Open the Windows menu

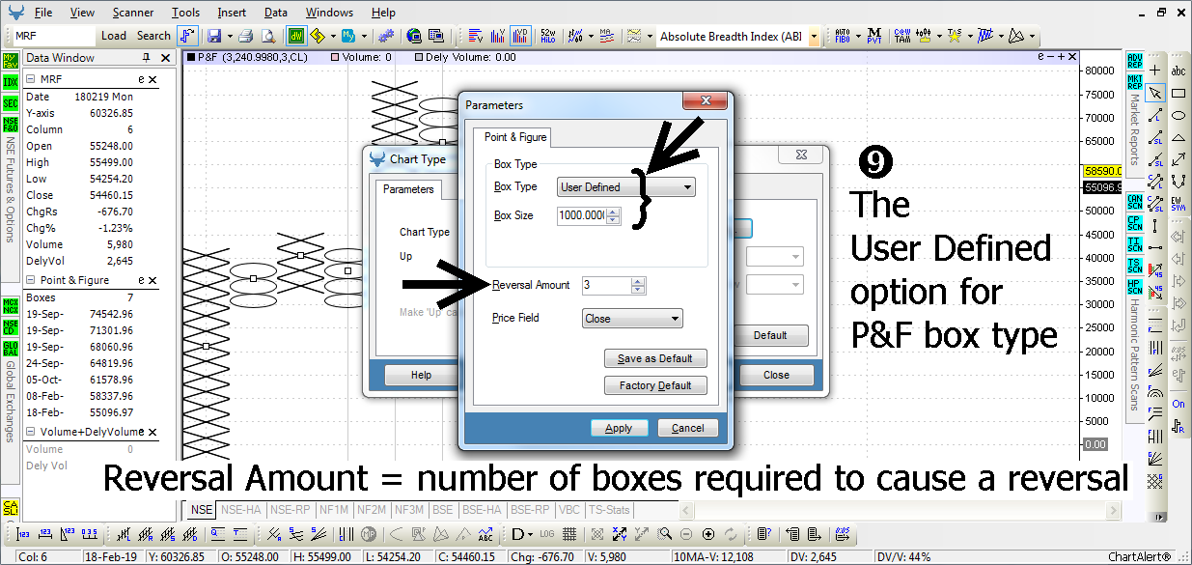click(x=330, y=13)
